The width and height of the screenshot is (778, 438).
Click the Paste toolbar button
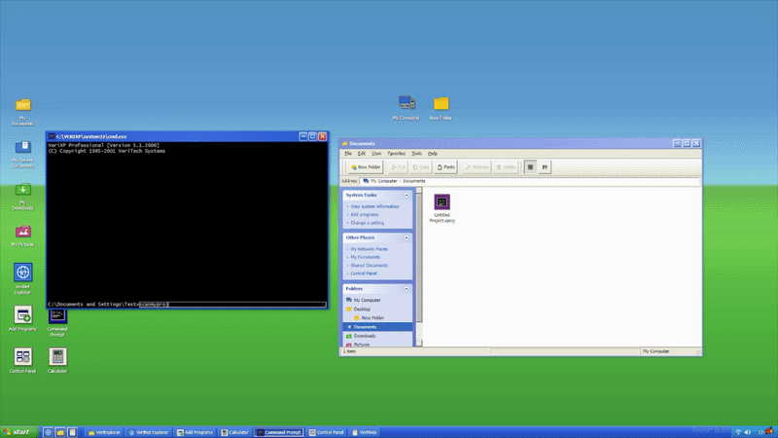445,167
